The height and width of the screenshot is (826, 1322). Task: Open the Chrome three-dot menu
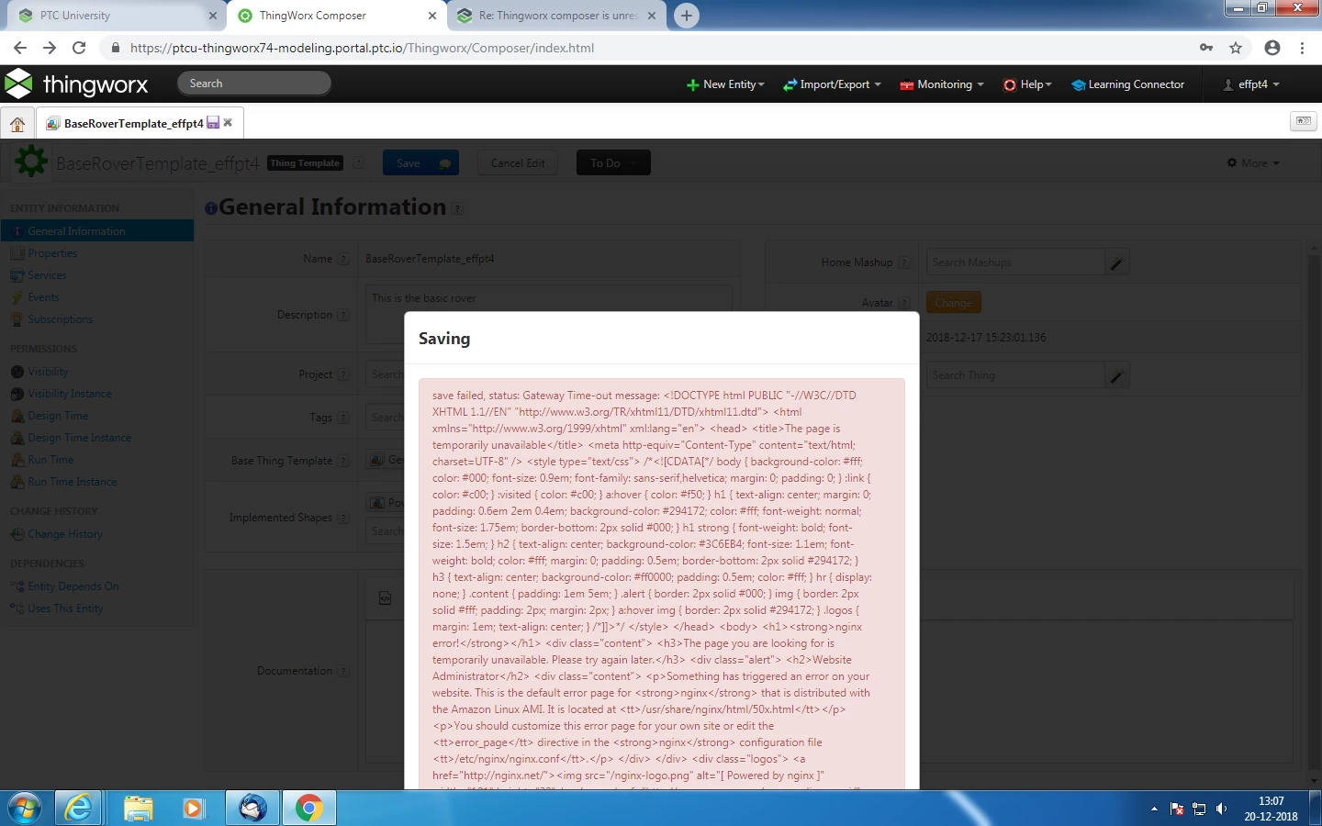pos(1302,48)
